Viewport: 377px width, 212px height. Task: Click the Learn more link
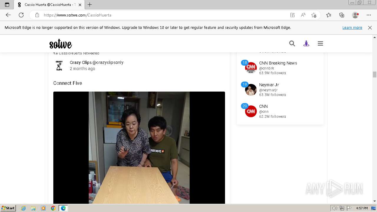352,28
